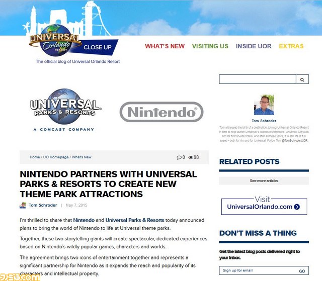Click the Nintendo logo image
322x281 pixels.
162,112
